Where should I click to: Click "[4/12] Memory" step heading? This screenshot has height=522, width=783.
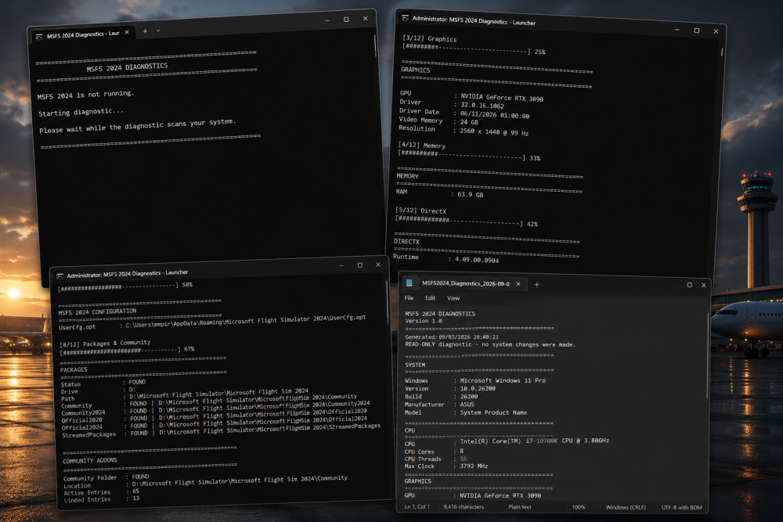pos(421,146)
